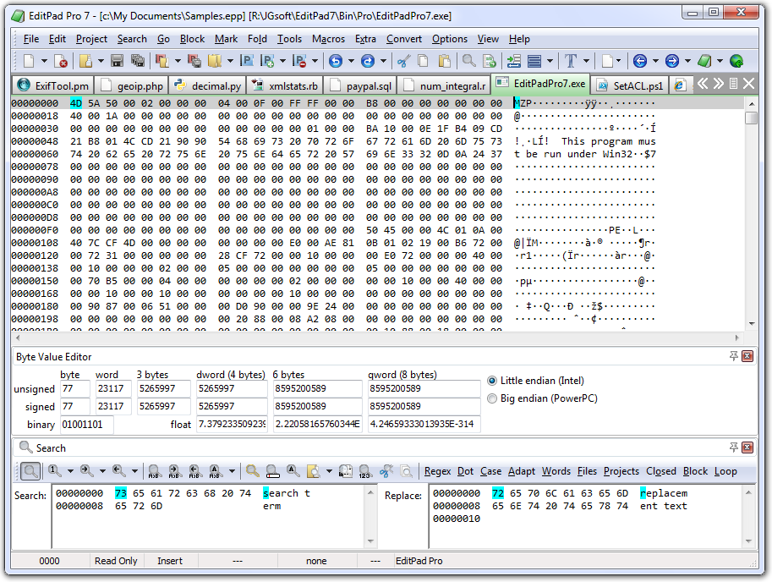This screenshot has width=772, height=582.
Task: Click the Find First icon in Search panel
Action: pos(55,471)
